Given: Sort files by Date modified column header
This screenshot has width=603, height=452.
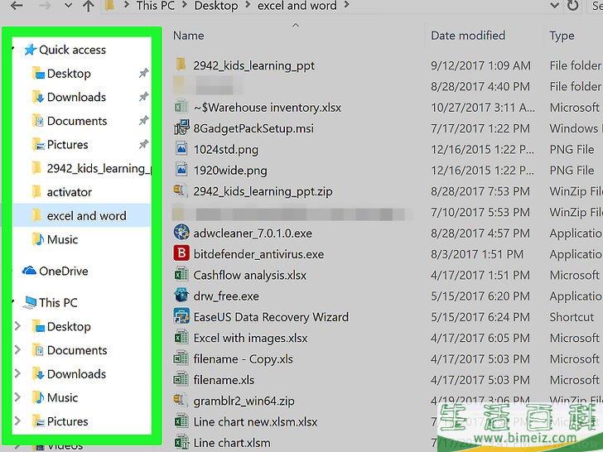Looking at the screenshot, I should (x=468, y=36).
